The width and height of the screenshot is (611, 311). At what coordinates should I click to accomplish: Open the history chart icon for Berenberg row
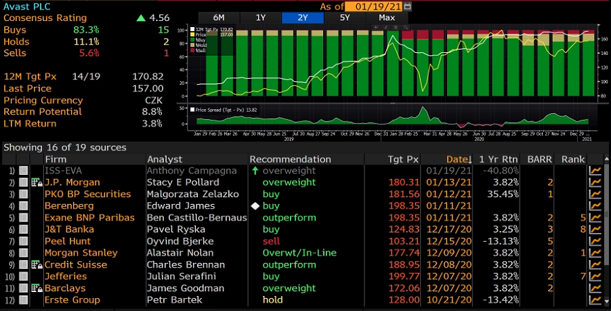595,206
